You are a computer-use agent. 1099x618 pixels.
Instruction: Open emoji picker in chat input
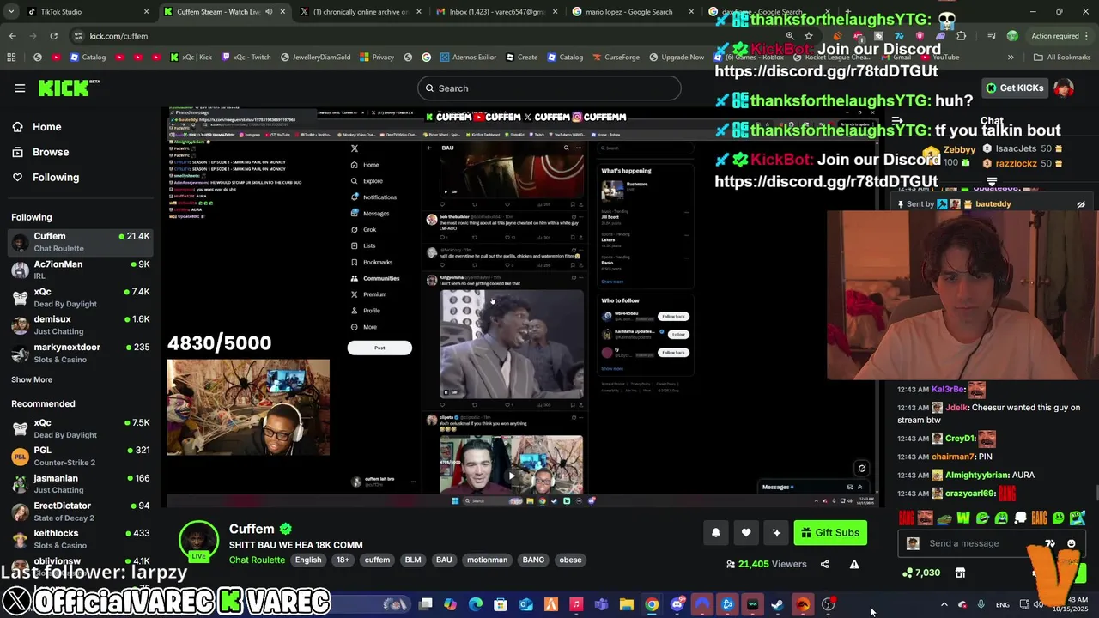pos(1072,543)
